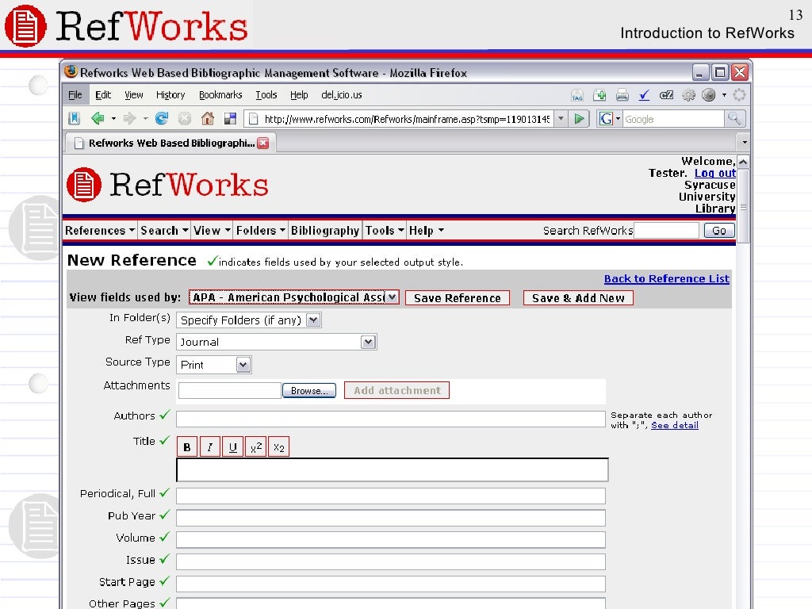
Task: Click the Log out link
Action: (715, 173)
